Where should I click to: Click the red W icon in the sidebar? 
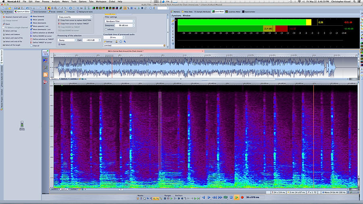click(46, 82)
